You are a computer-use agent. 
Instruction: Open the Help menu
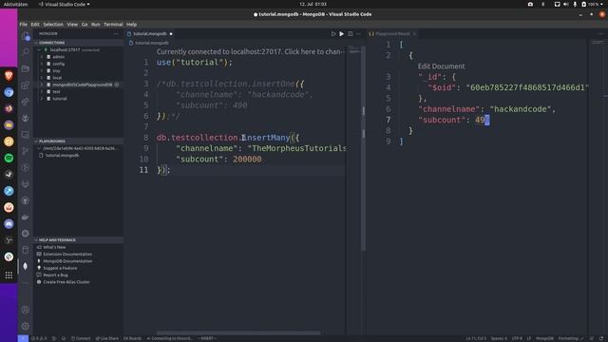(131, 24)
